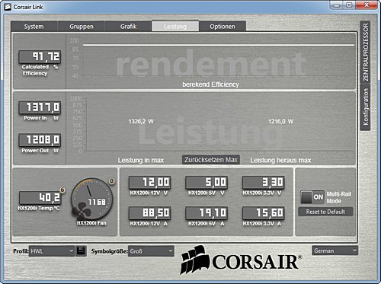Click the HX1200i fan gauge icon
Viewport: 381px width, 284px height.
click(x=91, y=199)
